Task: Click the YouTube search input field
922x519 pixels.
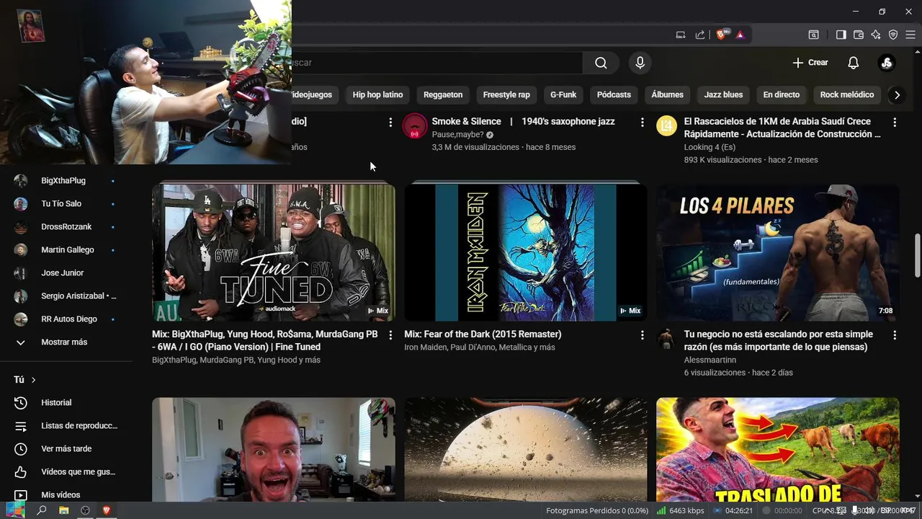Action: (436, 63)
